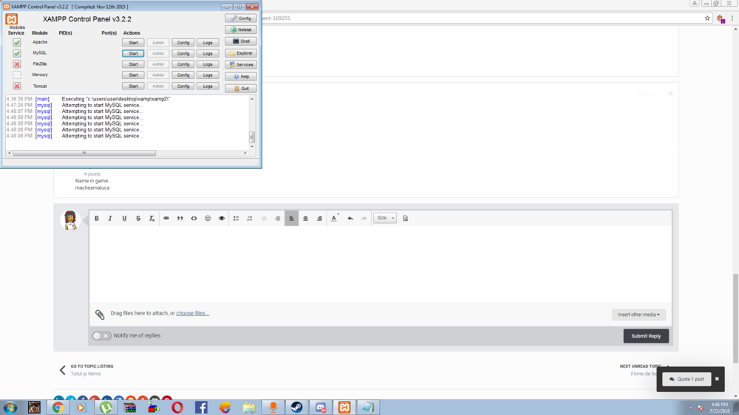Click the Quote 1 post button
Viewport: 739px width, 415px height.
pos(687,380)
